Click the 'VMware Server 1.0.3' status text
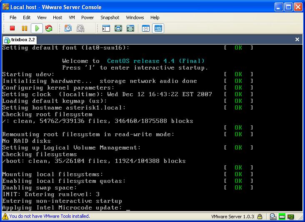 click(232, 217)
